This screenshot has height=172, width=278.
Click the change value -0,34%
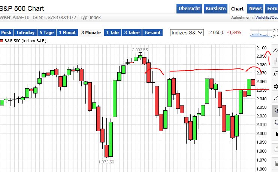[x=234, y=33]
